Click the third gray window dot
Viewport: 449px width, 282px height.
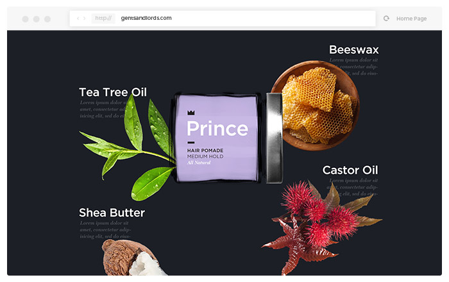(47, 19)
